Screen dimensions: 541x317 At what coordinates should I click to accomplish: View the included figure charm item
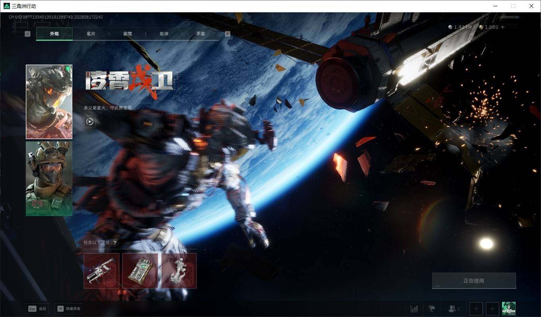(x=179, y=271)
